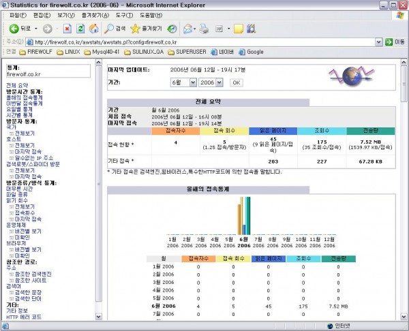Viewport: 409px width, 331px height.
Task: Click the 인터넷 zone status bar entry
Action: tap(338, 326)
